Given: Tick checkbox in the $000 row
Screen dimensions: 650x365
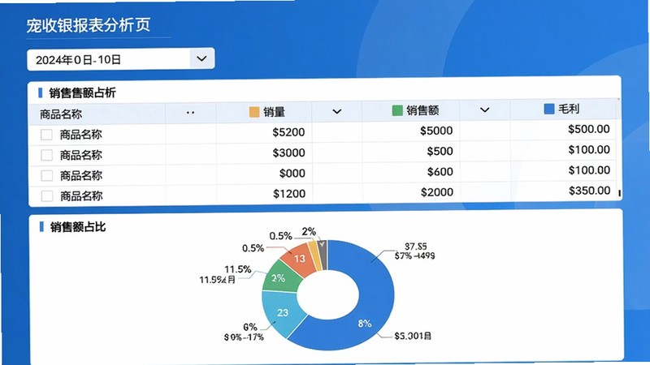Looking at the screenshot, I should (x=47, y=175).
